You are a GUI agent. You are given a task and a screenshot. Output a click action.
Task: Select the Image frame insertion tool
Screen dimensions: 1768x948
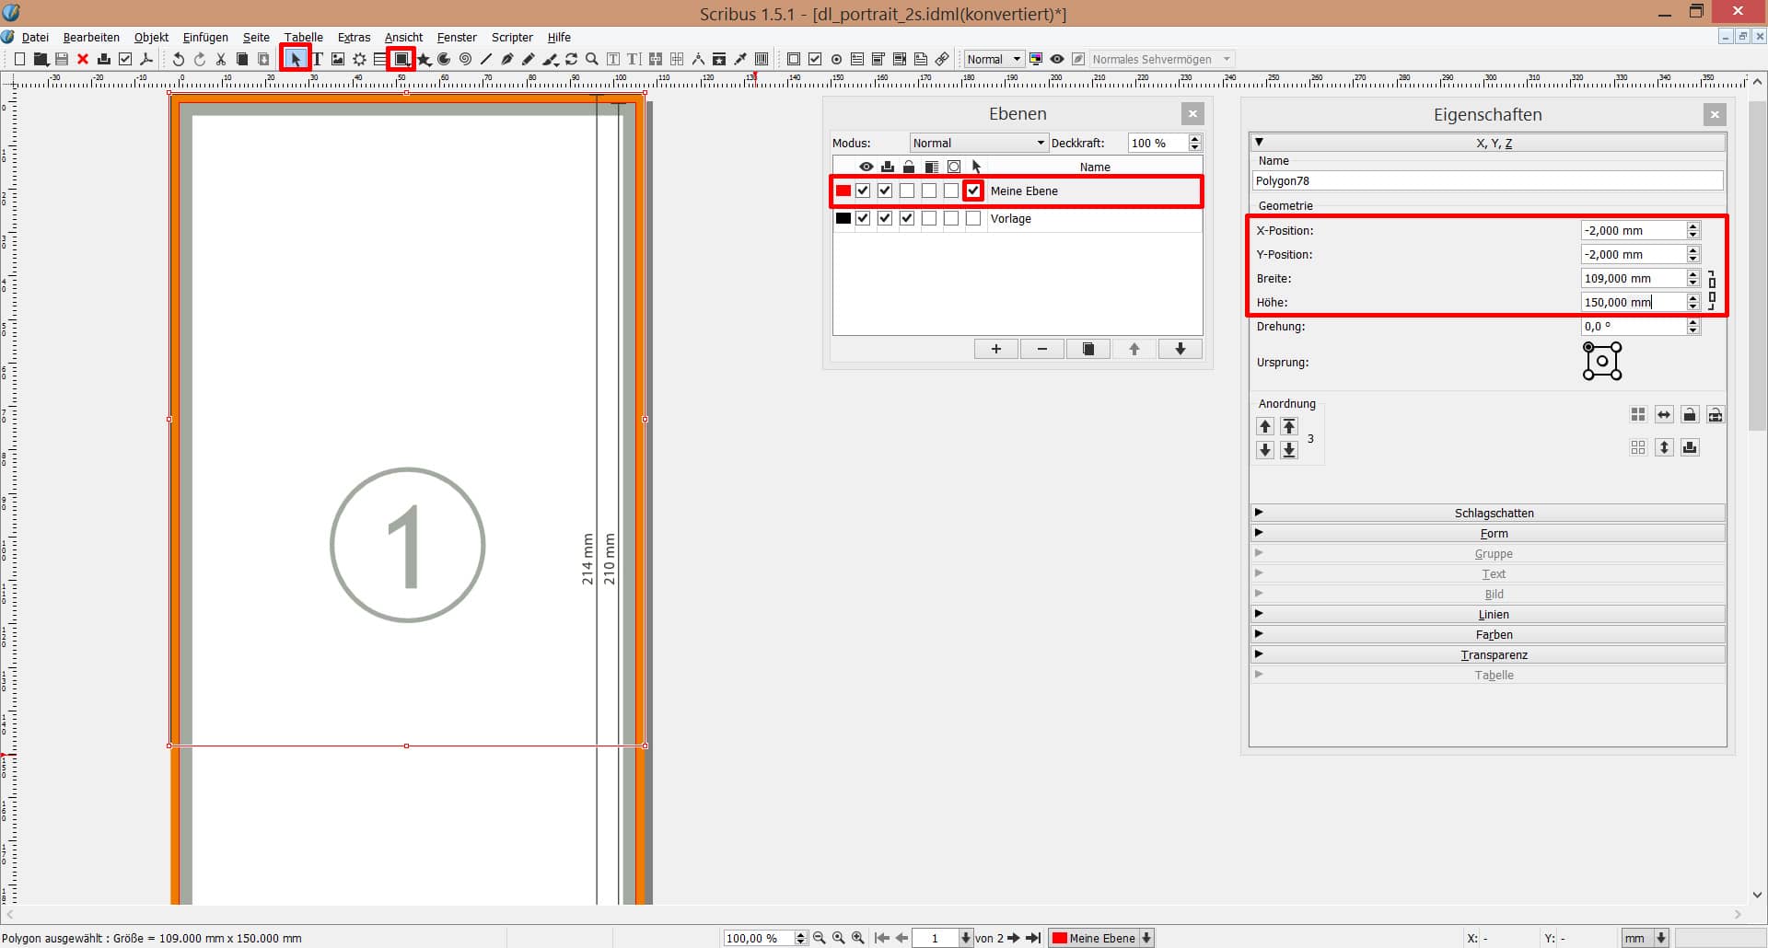point(337,58)
